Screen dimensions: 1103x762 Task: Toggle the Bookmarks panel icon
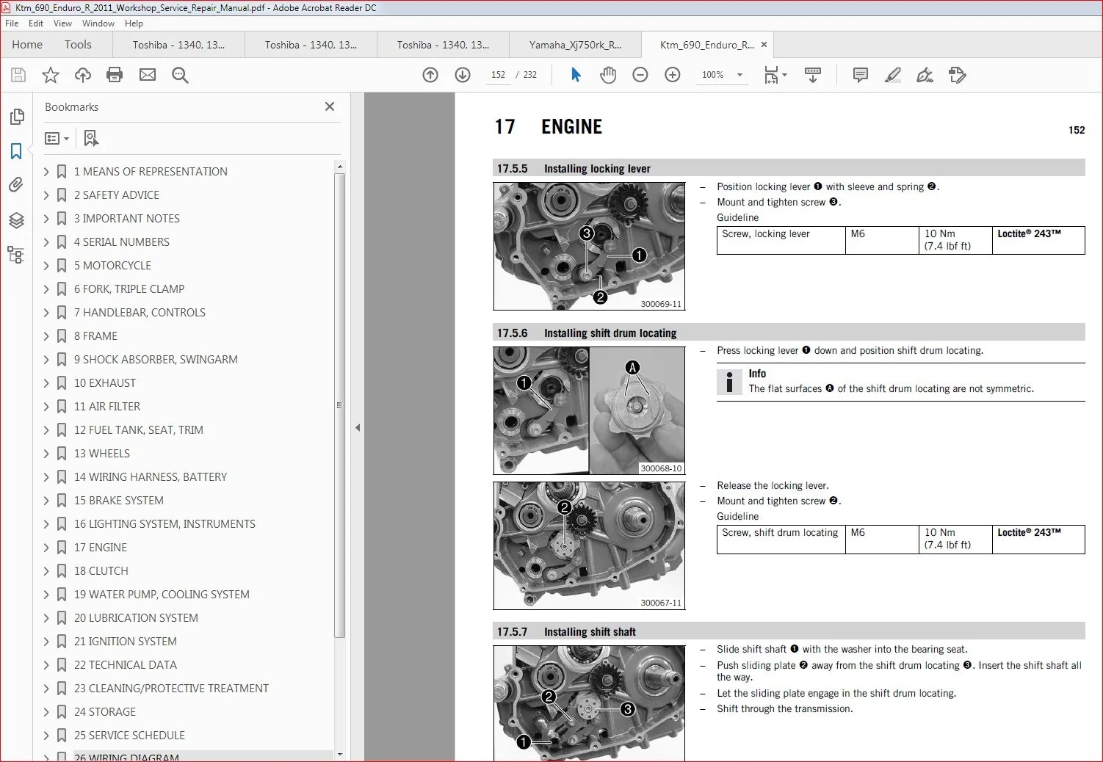(x=16, y=151)
